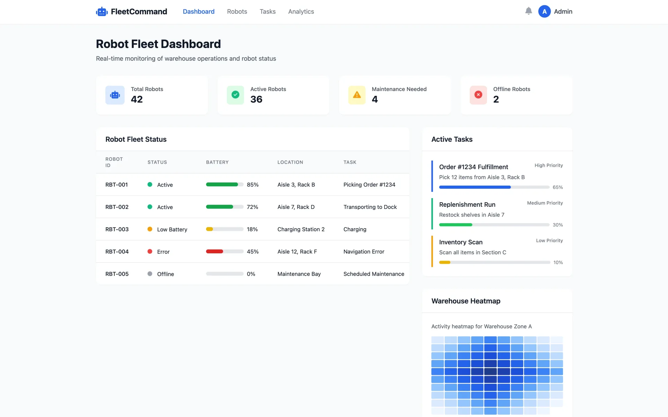
Task: Click the green status dot for RBT-001
Action: [150, 185]
